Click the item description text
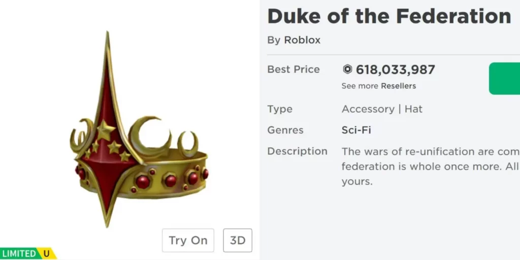 430,166
